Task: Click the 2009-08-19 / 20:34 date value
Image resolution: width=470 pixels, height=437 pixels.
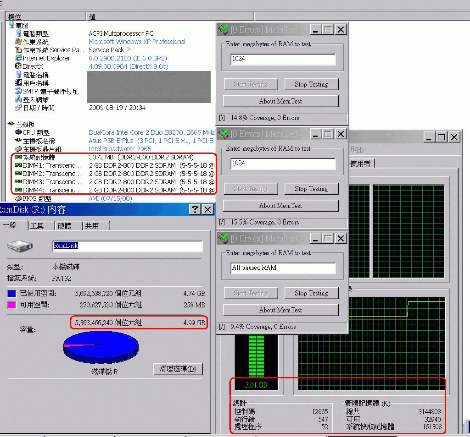Action: [117, 108]
